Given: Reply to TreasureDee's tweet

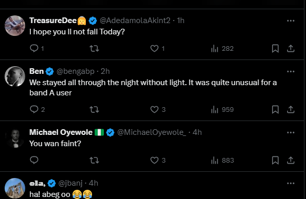Looking at the screenshot, I should 34,48.
